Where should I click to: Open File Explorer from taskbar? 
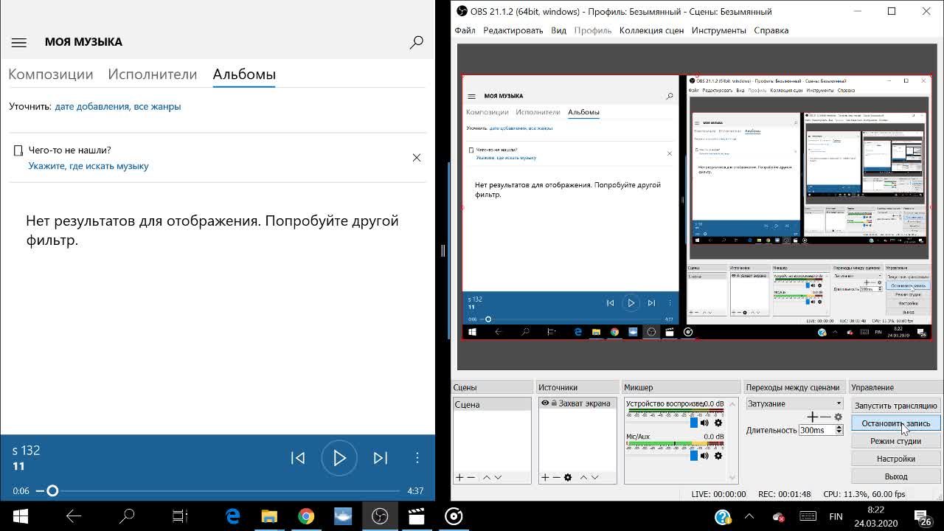click(x=269, y=516)
